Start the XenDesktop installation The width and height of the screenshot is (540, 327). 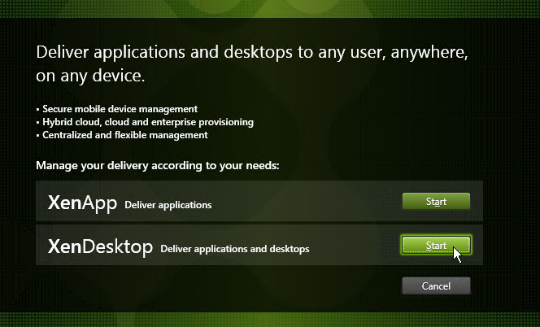click(x=436, y=246)
